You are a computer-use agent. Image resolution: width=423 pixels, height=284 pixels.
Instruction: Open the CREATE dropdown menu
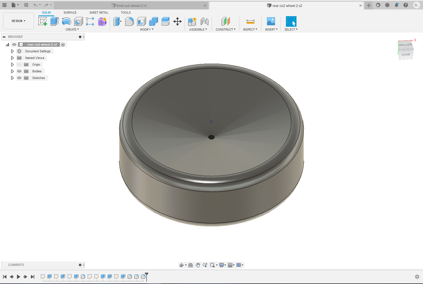pos(72,29)
